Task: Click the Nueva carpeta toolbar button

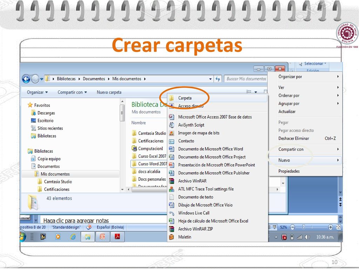Action: [109, 92]
